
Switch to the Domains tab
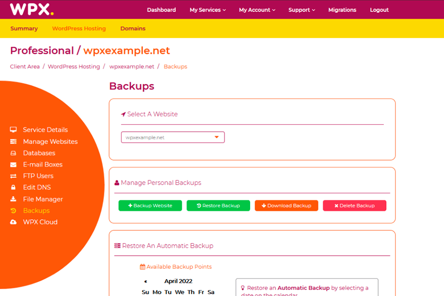133,29
